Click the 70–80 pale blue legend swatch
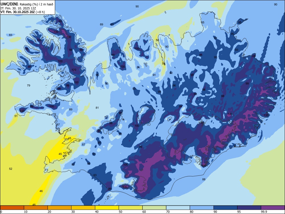 pyautogui.click(x=178, y=208)
